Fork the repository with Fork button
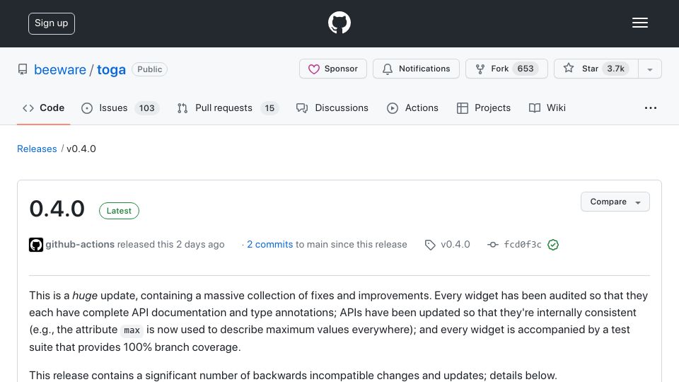The image size is (679, 382). tap(506, 69)
